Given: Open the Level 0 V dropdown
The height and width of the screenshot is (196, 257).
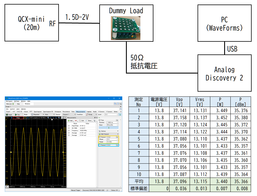Looking at the screenshot, I should 112,115.
